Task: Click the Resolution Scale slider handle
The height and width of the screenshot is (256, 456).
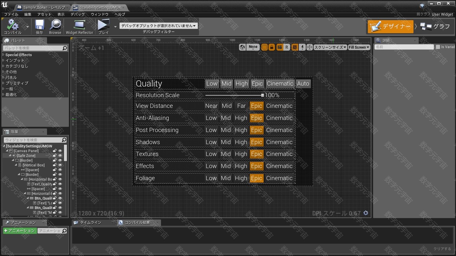Action: point(263,95)
